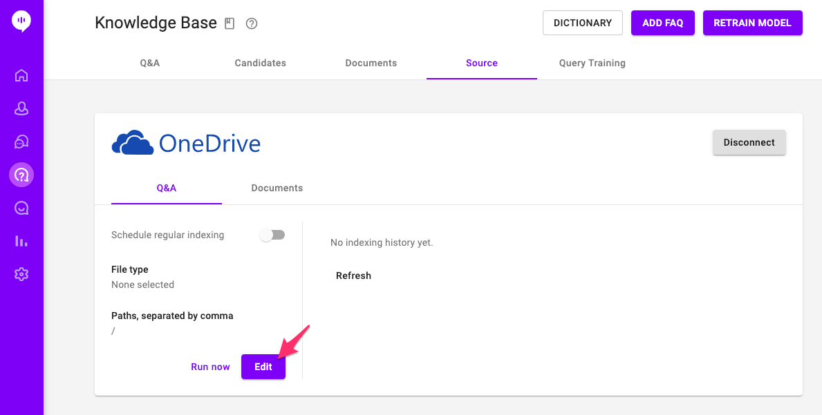Select the Q&A tab in the OneDrive card
Image resolution: width=822 pixels, height=415 pixels.
(167, 188)
